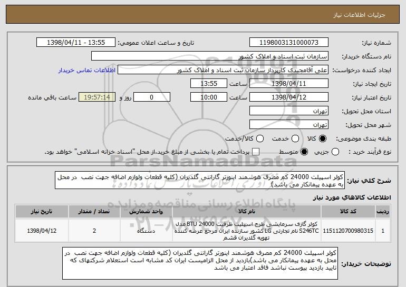Click the public announcement date-time field
406x287 pixels.
pos(76,43)
